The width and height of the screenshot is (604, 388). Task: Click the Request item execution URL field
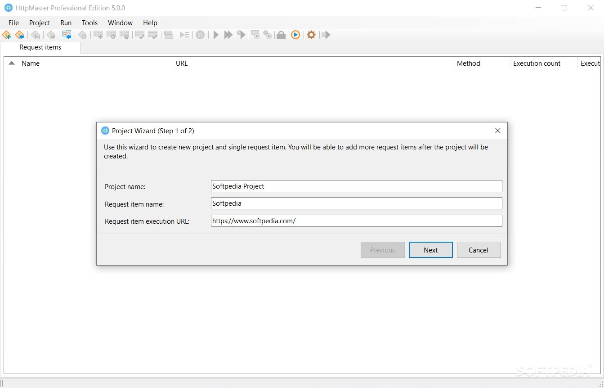tap(356, 221)
